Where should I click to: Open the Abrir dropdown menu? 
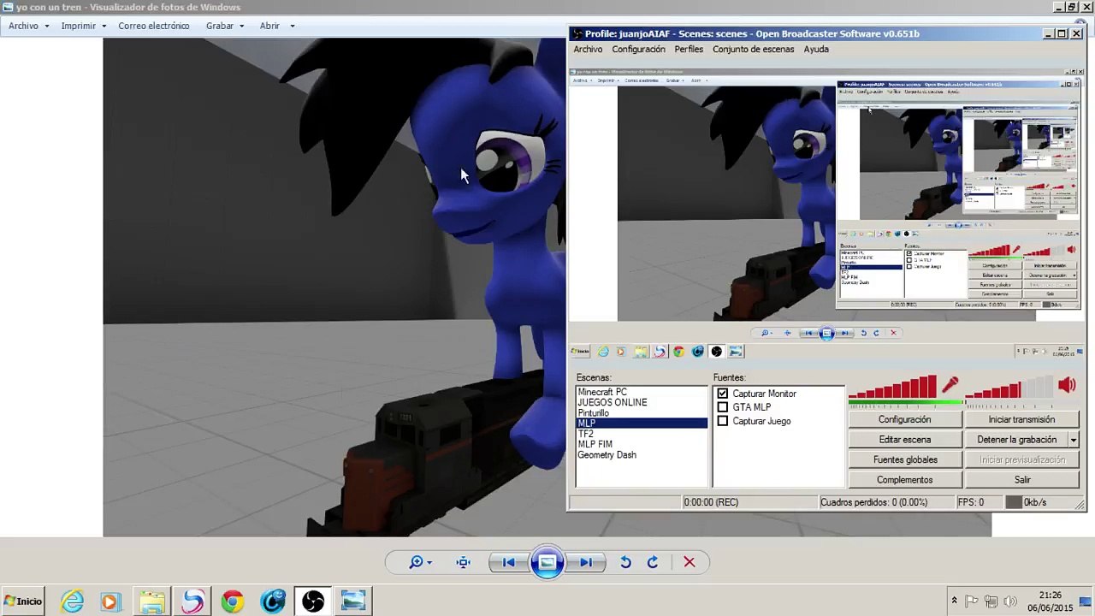tap(277, 26)
